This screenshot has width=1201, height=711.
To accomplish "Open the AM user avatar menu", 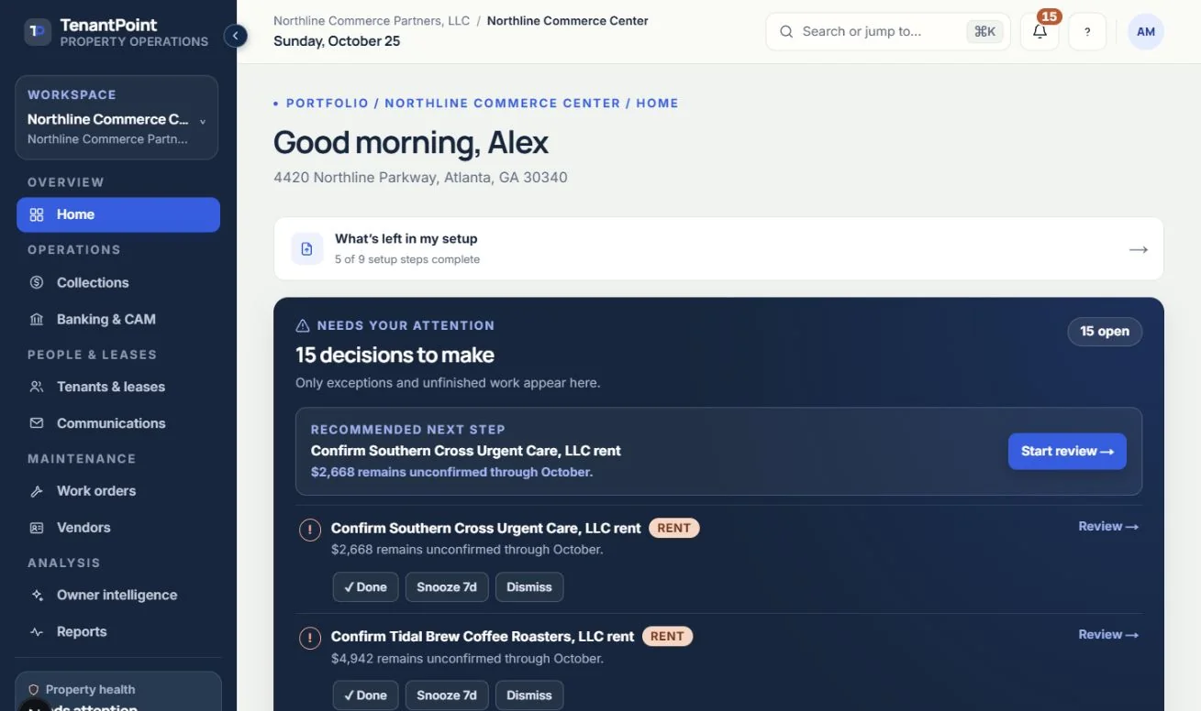I will 1146,31.
